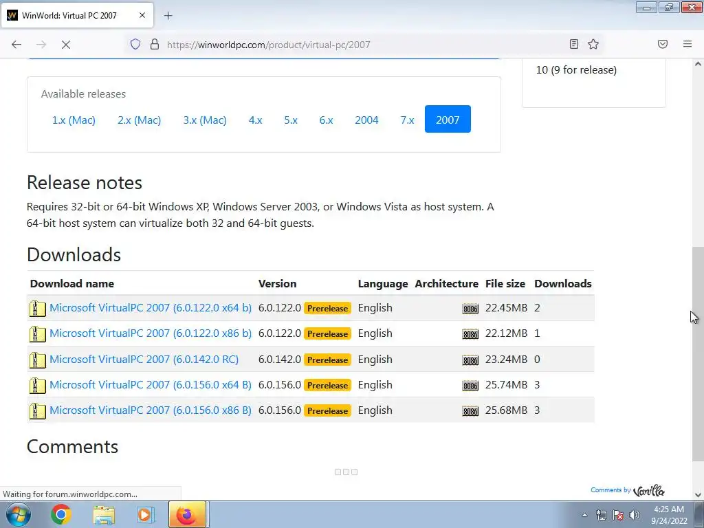The width and height of the screenshot is (704, 528).
Task: Switch to Firefox in the taskbar
Action: click(187, 514)
